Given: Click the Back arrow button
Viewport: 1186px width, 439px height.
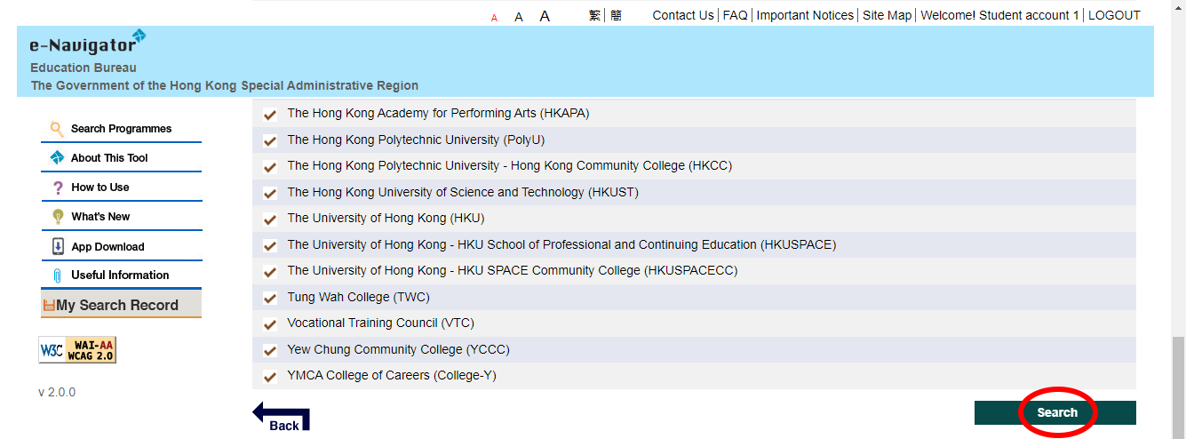Looking at the screenshot, I should click(282, 416).
